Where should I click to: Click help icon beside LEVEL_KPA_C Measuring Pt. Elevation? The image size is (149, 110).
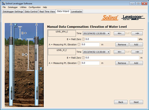(x=79, y=44)
